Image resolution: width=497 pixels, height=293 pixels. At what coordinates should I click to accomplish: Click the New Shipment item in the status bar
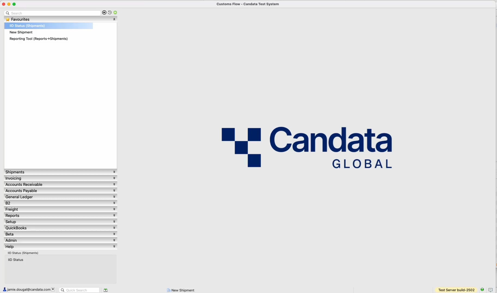click(x=181, y=290)
